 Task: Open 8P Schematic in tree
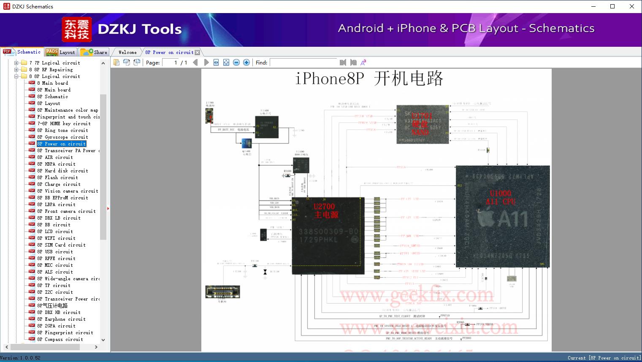tap(52, 97)
